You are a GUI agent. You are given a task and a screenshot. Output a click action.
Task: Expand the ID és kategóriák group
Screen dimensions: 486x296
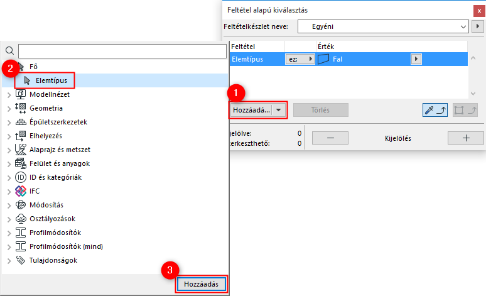pyautogui.click(x=9, y=178)
